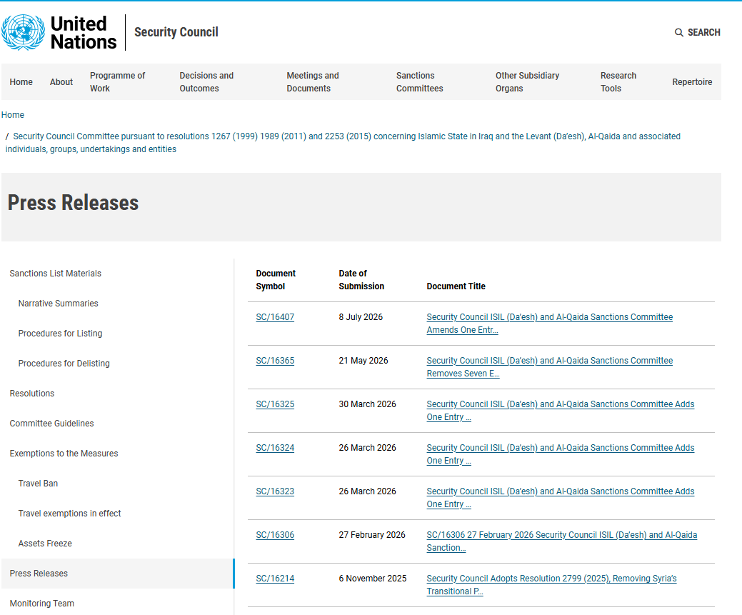
Task: Click the Document Symbol column header
Action: tap(276, 280)
